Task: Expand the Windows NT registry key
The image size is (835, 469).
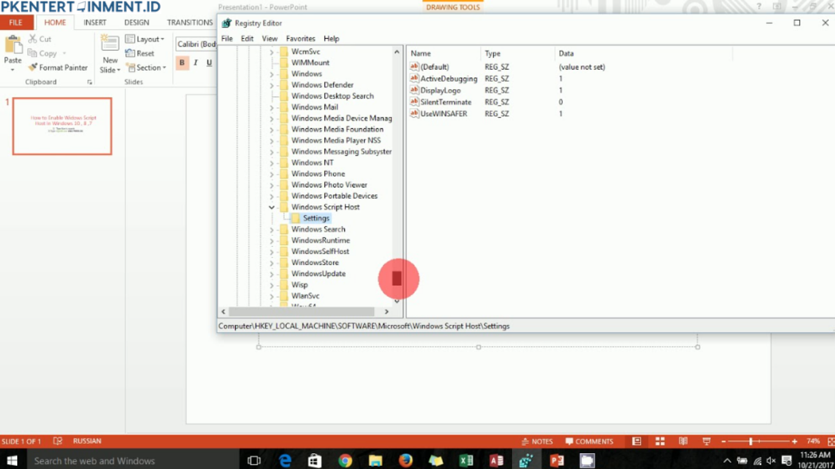Action: [271, 162]
